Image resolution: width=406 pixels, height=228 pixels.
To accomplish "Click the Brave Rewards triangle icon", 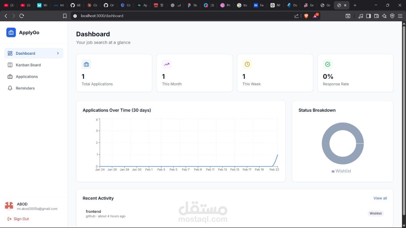I will click(315, 16).
